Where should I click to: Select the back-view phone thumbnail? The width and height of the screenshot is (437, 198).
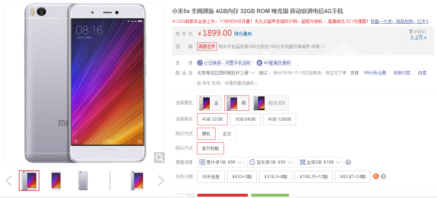pyautogui.click(x=83, y=181)
